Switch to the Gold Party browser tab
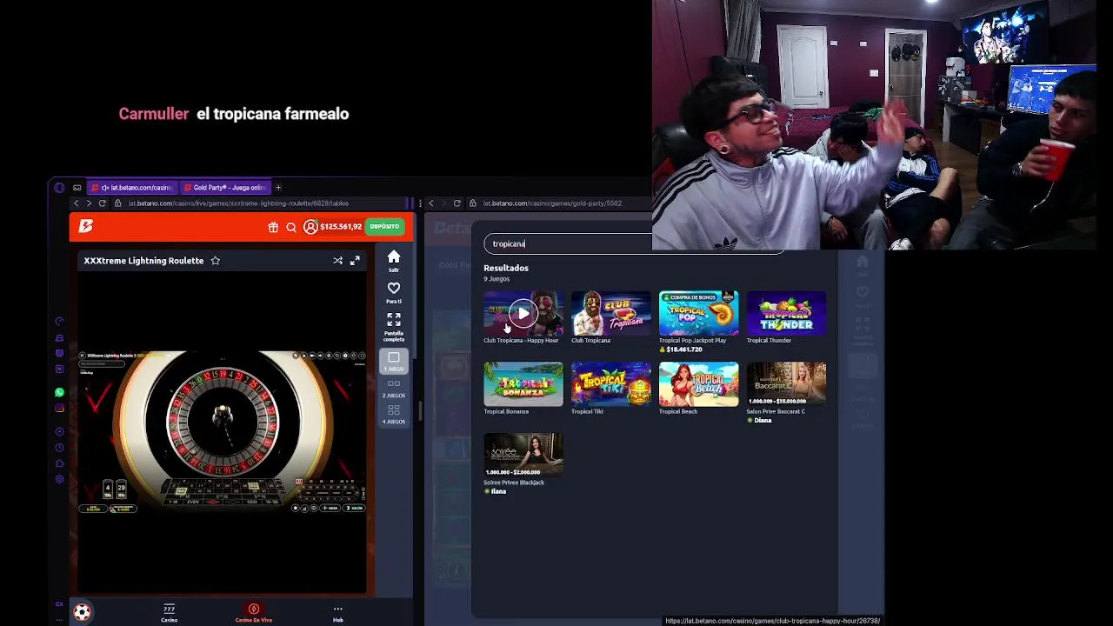Image resolution: width=1113 pixels, height=626 pixels. [x=227, y=187]
